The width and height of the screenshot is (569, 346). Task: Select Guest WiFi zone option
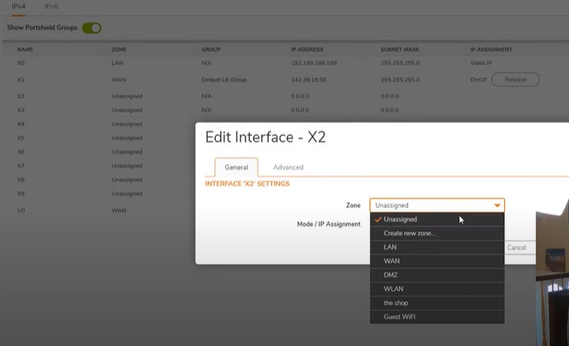click(x=399, y=316)
